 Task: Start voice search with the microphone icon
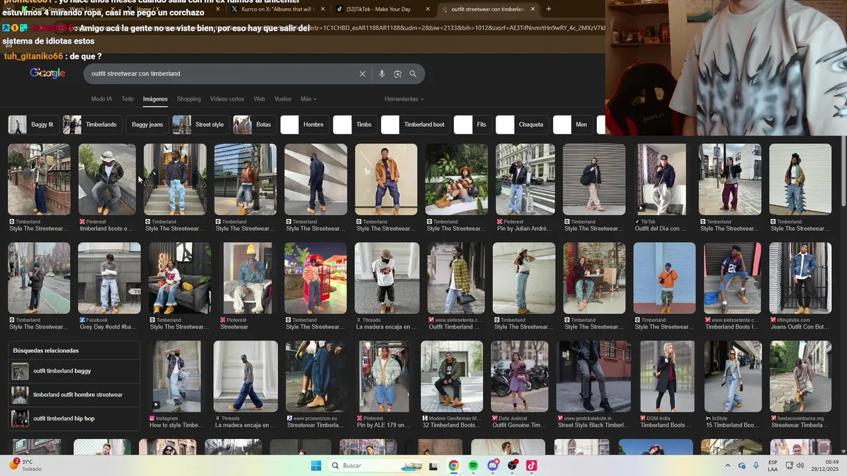pos(382,74)
